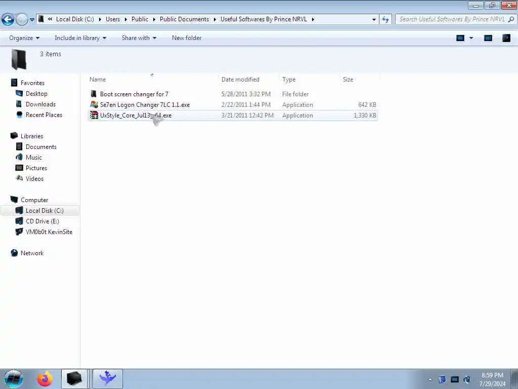518x389 pixels.
Task: Click the UxStyle_Core file icon
Action: click(94, 115)
